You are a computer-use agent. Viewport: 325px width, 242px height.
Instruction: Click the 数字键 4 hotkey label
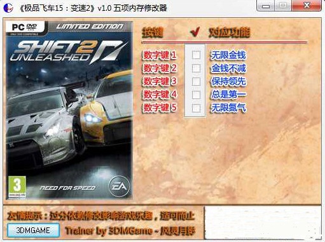[160, 95]
